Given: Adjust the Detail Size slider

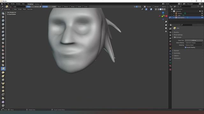Looking at the screenshot, I should click(194, 41).
